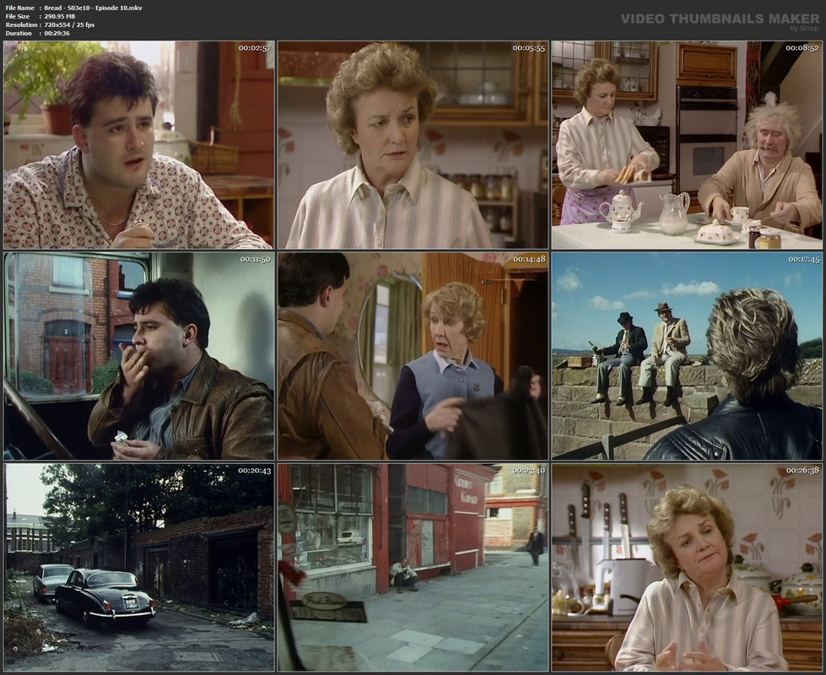Choose the thumbnail at 00:26:38
Screen dimensions: 826x675
687,568
